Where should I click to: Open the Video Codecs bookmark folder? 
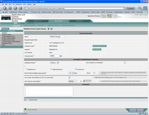95,12
